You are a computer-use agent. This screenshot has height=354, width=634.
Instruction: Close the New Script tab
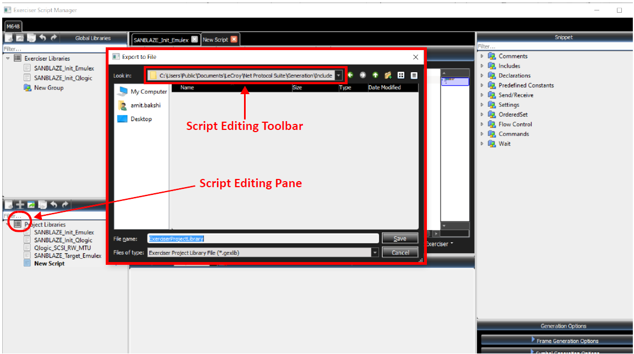click(234, 39)
